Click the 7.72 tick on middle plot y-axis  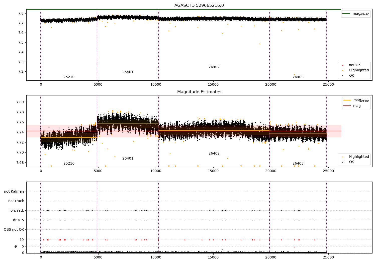20,143
